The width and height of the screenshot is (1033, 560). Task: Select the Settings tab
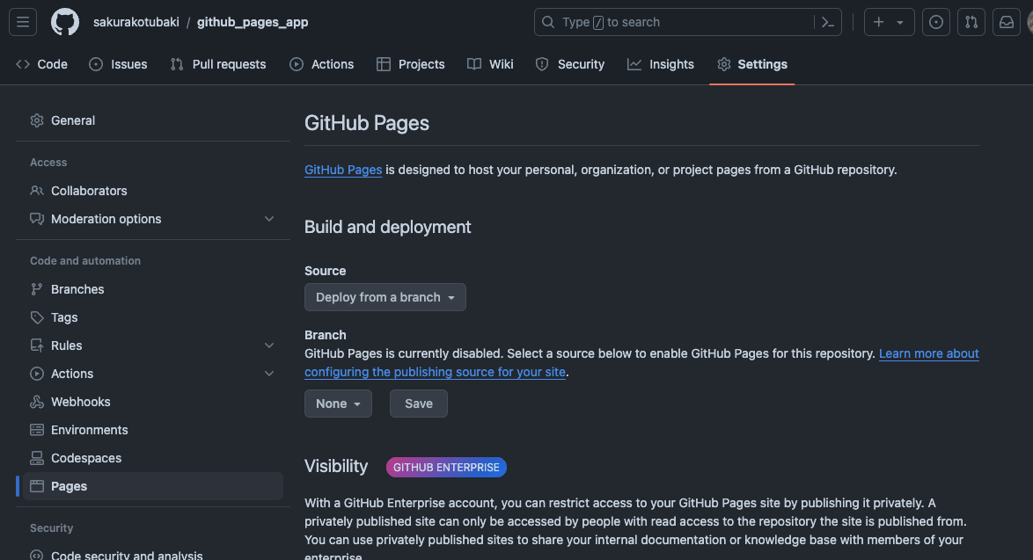(x=752, y=64)
